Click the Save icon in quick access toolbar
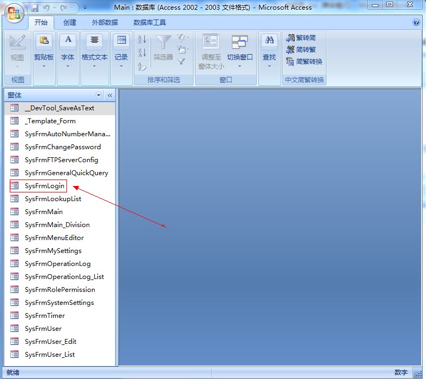Viewport: 426px width, 379px height. click(x=35, y=8)
